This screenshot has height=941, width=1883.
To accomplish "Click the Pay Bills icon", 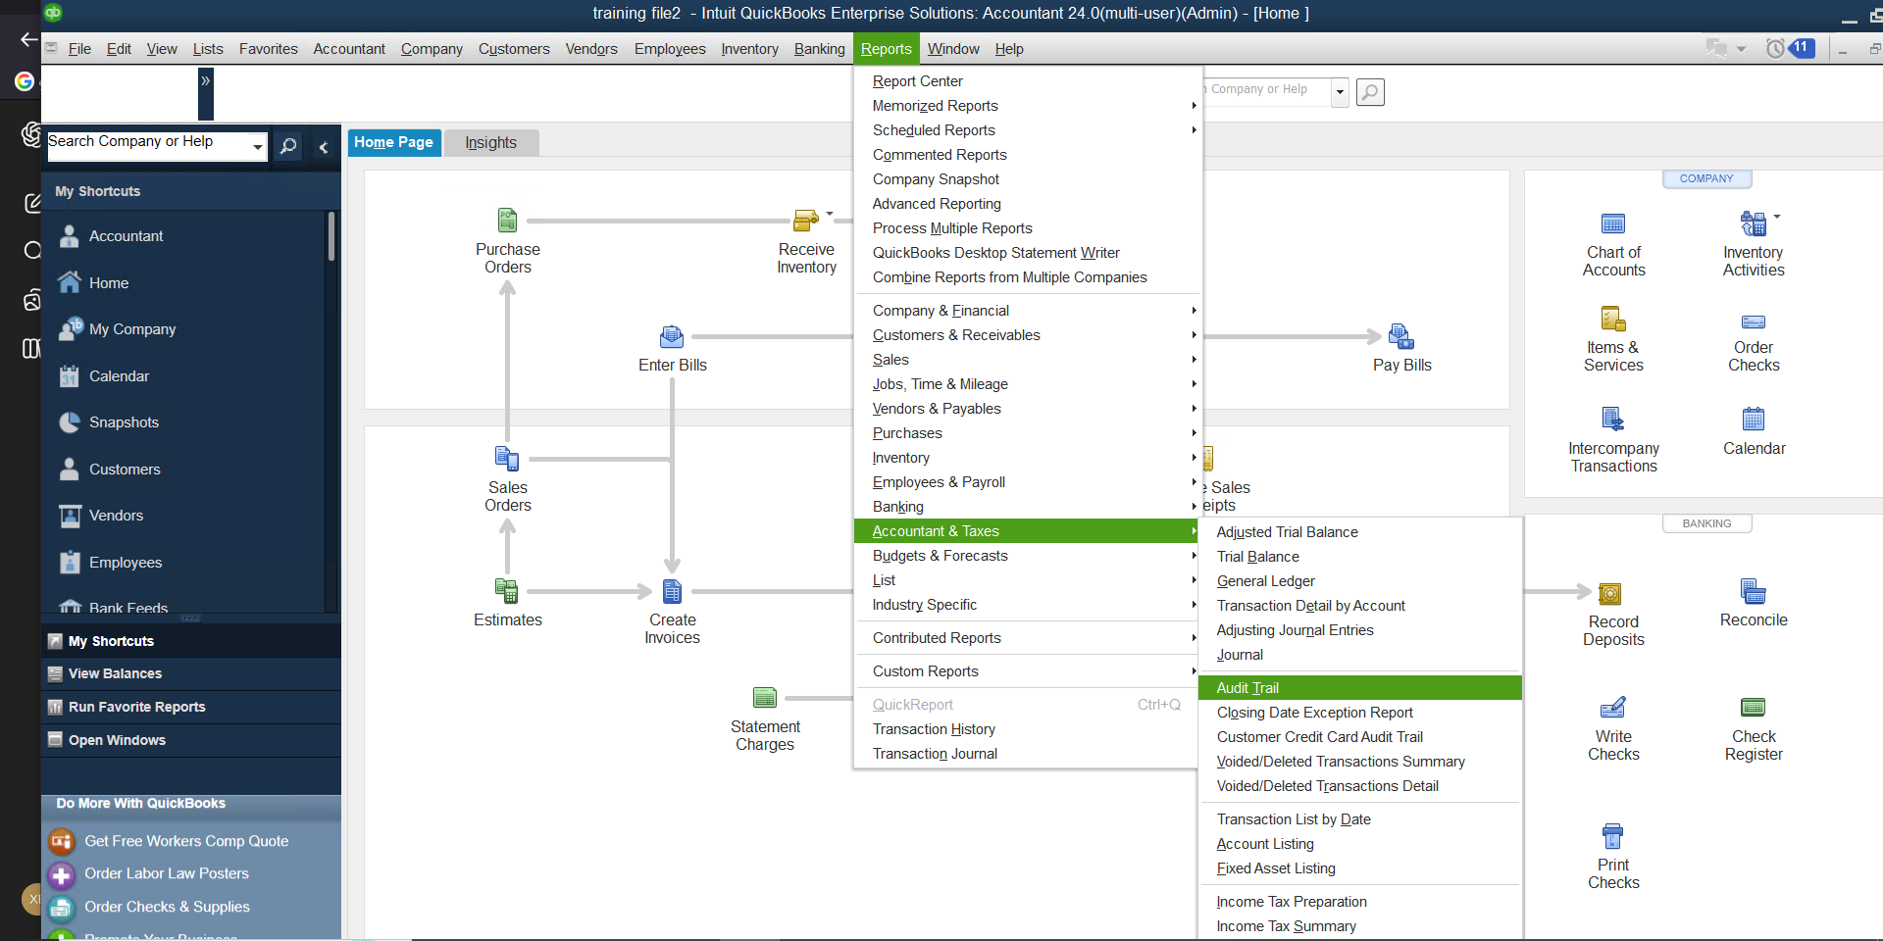I will pyautogui.click(x=1401, y=337).
